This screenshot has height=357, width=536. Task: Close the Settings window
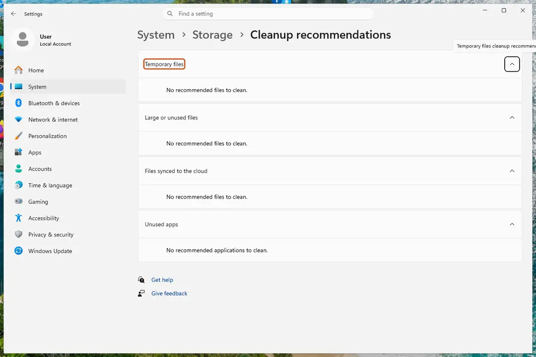[523, 10]
